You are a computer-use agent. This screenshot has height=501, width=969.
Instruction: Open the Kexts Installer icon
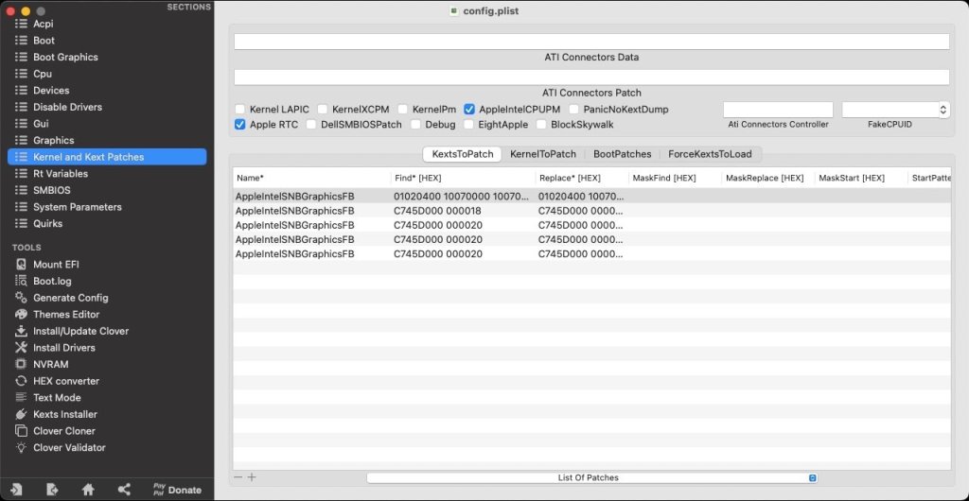21,414
